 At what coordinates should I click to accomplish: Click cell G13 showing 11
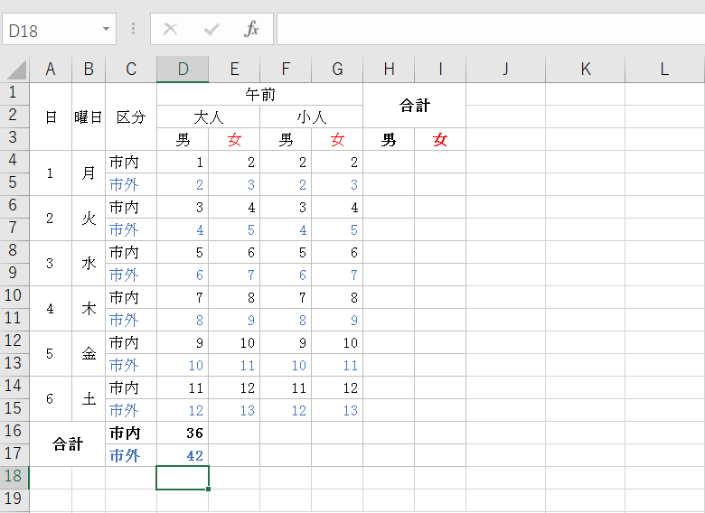click(x=337, y=365)
